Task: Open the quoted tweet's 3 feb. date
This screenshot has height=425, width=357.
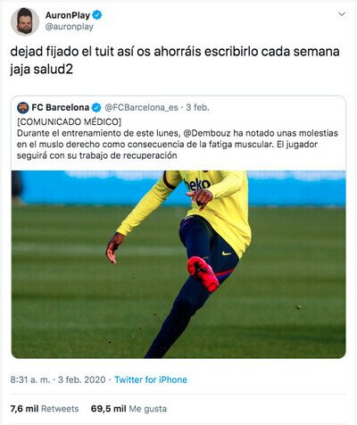Action: tap(197, 107)
